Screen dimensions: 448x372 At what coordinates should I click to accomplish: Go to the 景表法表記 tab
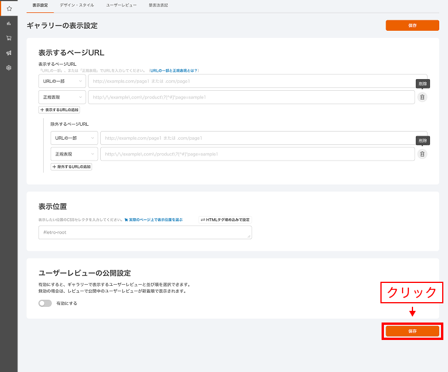coord(158,5)
